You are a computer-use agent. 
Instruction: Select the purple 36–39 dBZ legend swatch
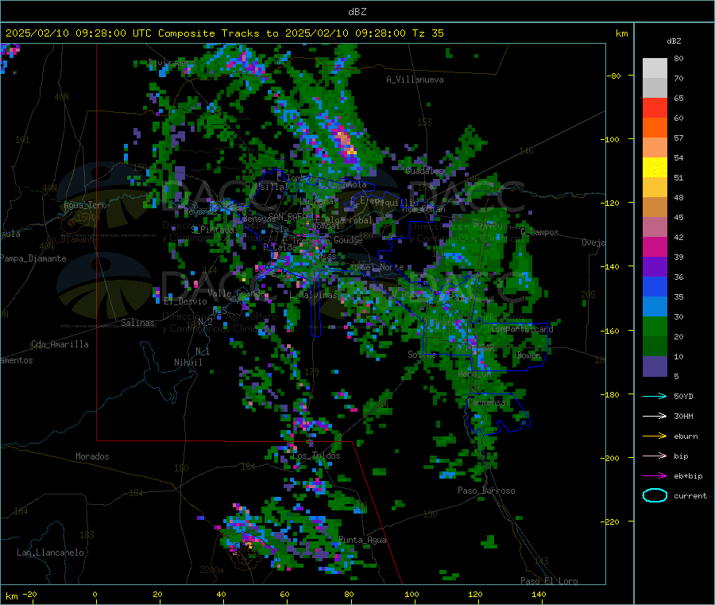pos(655,267)
